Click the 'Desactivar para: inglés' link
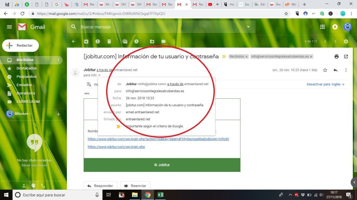 324,84
